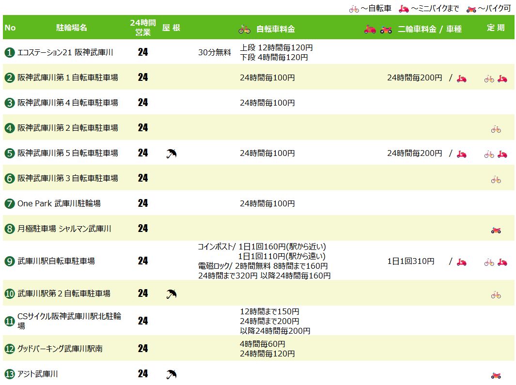The height and width of the screenshot is (385, 516).
Task: Click the umbrella icon in 武庫川駅第2自転車駐車場 row
Action: coord(171,293)
